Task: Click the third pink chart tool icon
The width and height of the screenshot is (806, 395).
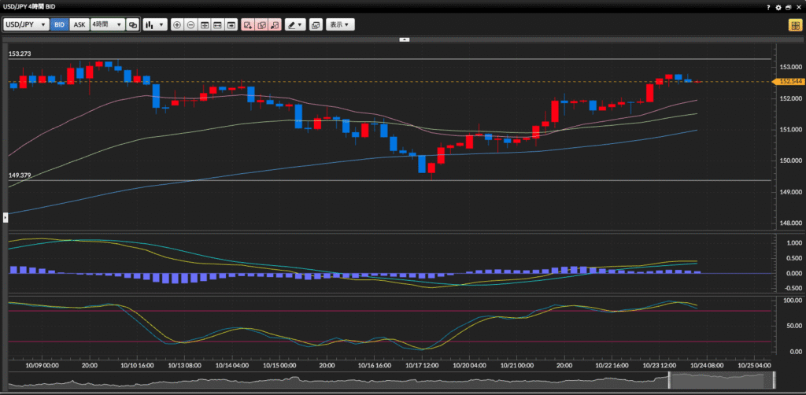Action: click(275, 24)
